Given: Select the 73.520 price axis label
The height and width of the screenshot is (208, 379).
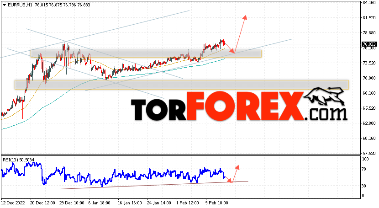Looking at the screenshot, I should [x=369, y=63].
